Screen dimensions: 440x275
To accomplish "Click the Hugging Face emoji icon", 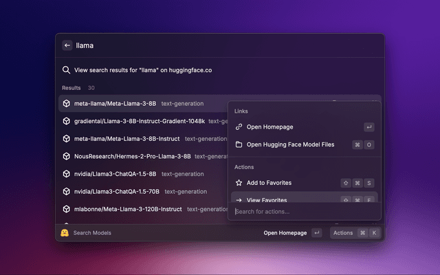I will [x=64, y=233].
